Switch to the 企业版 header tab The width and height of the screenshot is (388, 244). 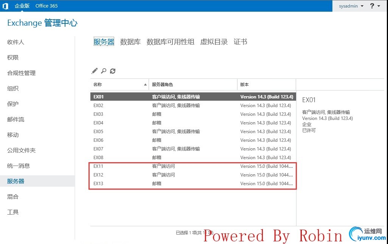point(22,6)
